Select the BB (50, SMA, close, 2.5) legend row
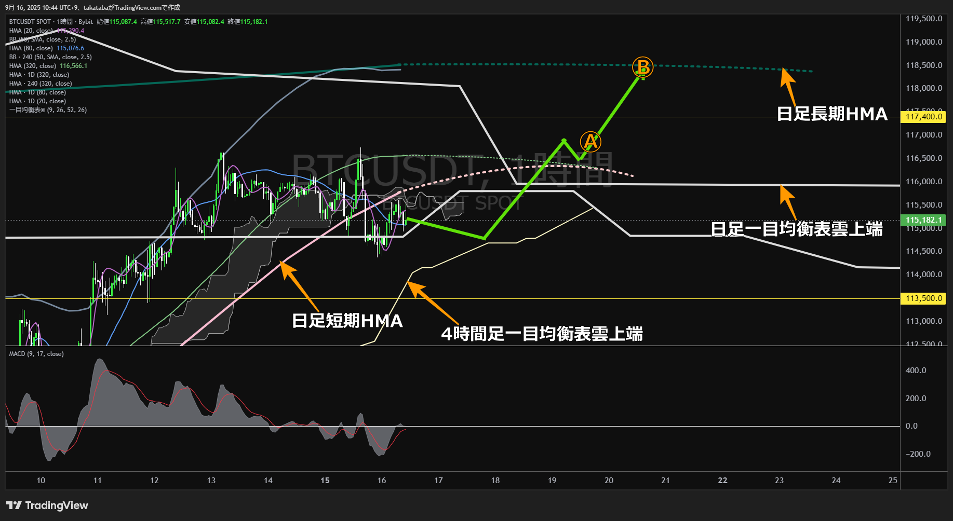Screen dimensions: 953x521 pos(43,39)
